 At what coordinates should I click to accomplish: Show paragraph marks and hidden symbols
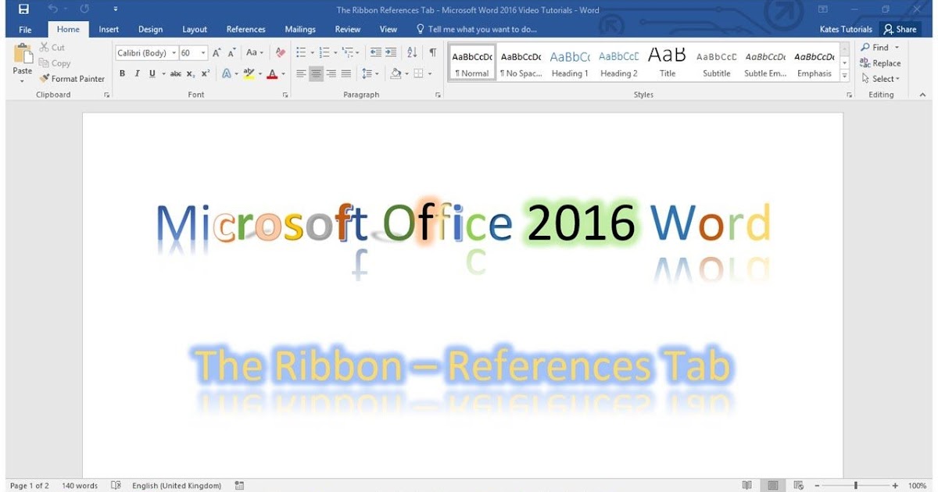(432, 53)
